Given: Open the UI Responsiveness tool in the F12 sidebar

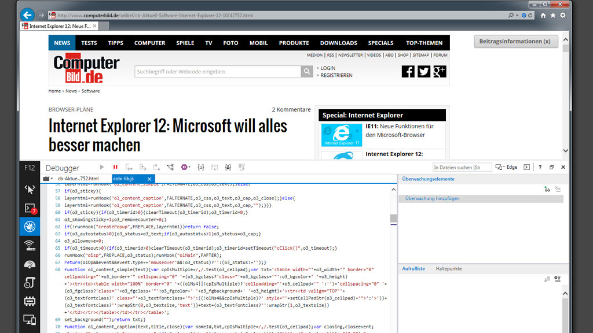Looking at the screenshot, I should click(30, 264).
